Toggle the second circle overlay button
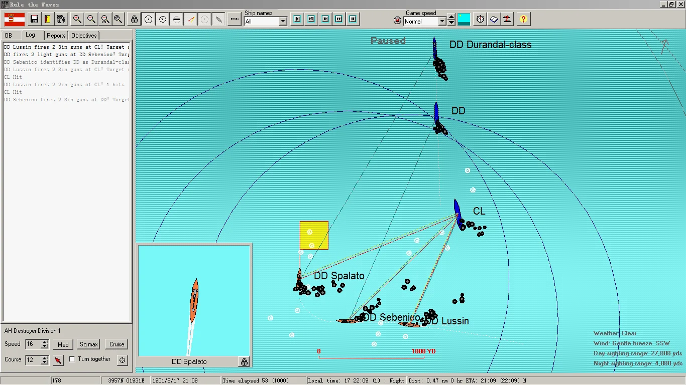This screenshot has width=686, height=385. point(162,20)
